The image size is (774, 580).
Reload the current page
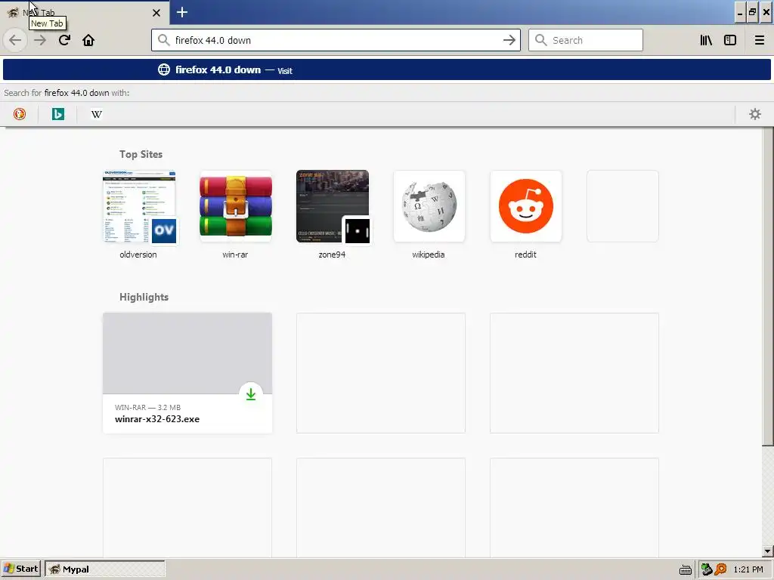(64, 40)
